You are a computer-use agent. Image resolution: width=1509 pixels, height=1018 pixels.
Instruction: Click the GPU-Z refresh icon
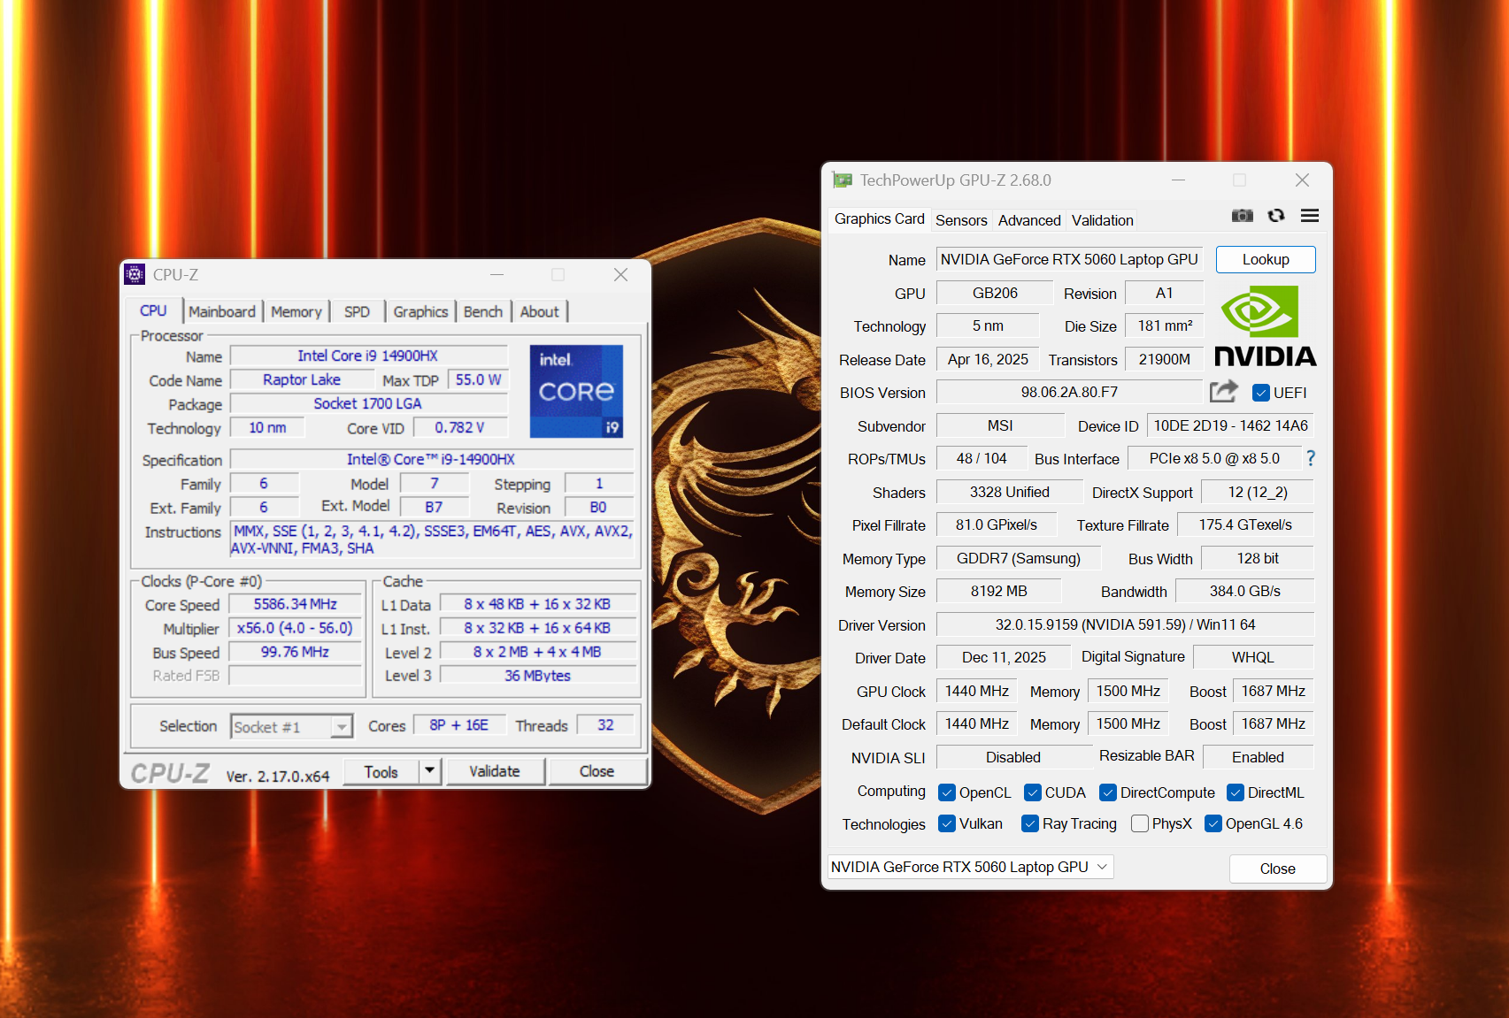[x=1276, y=216]
